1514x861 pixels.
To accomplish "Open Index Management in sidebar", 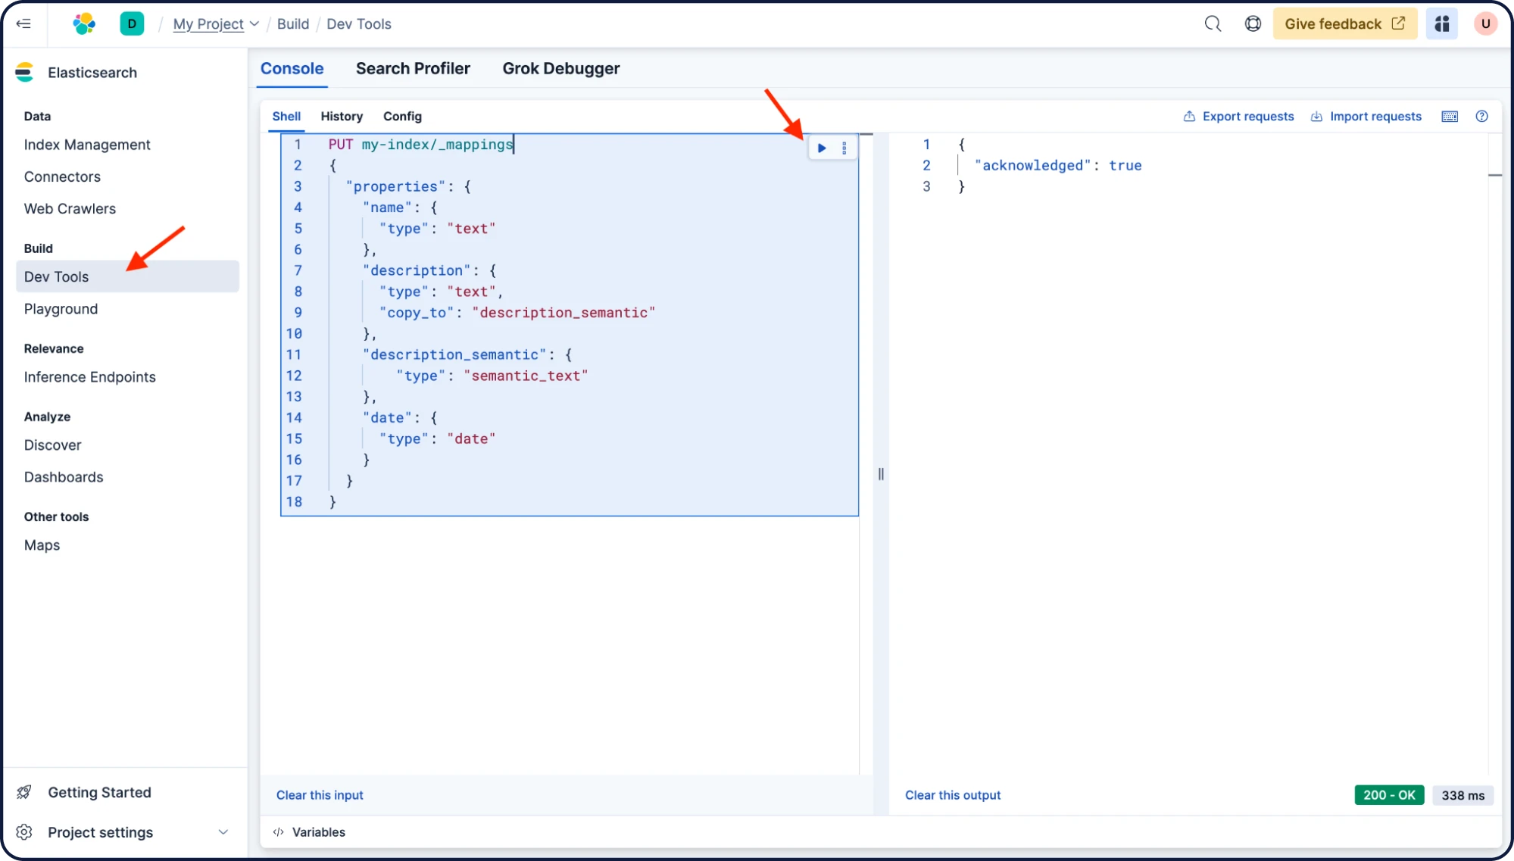I will pyautogui.click(x=87, y=145).
